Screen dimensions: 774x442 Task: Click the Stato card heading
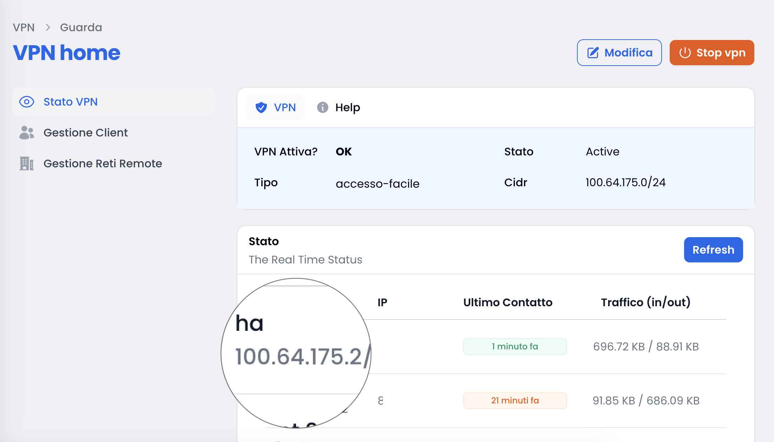point(264,241)
